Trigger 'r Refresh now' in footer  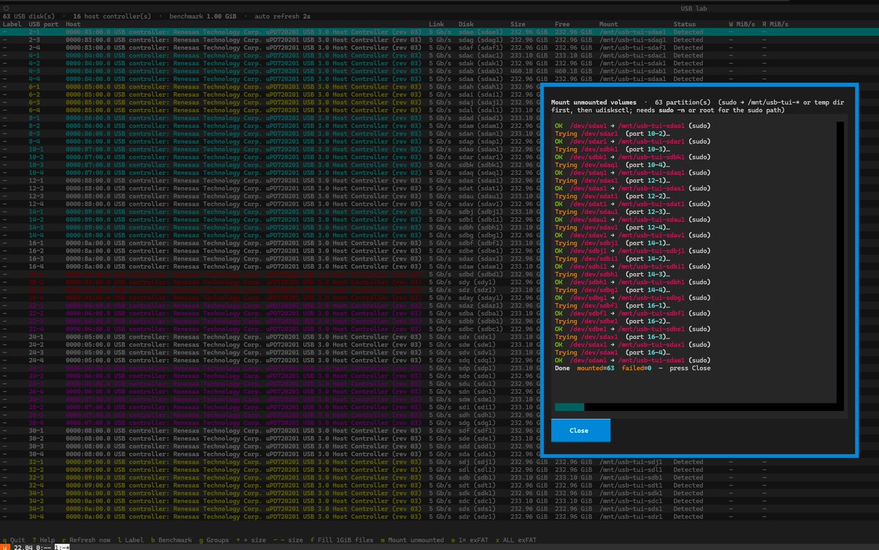[x=87, y=540]
